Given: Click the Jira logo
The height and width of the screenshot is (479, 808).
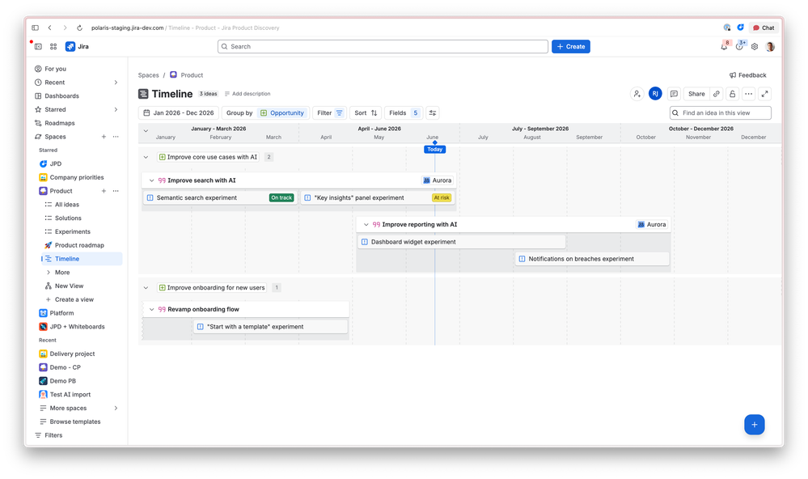Looking at the screenshot, I should coord(78,46).
